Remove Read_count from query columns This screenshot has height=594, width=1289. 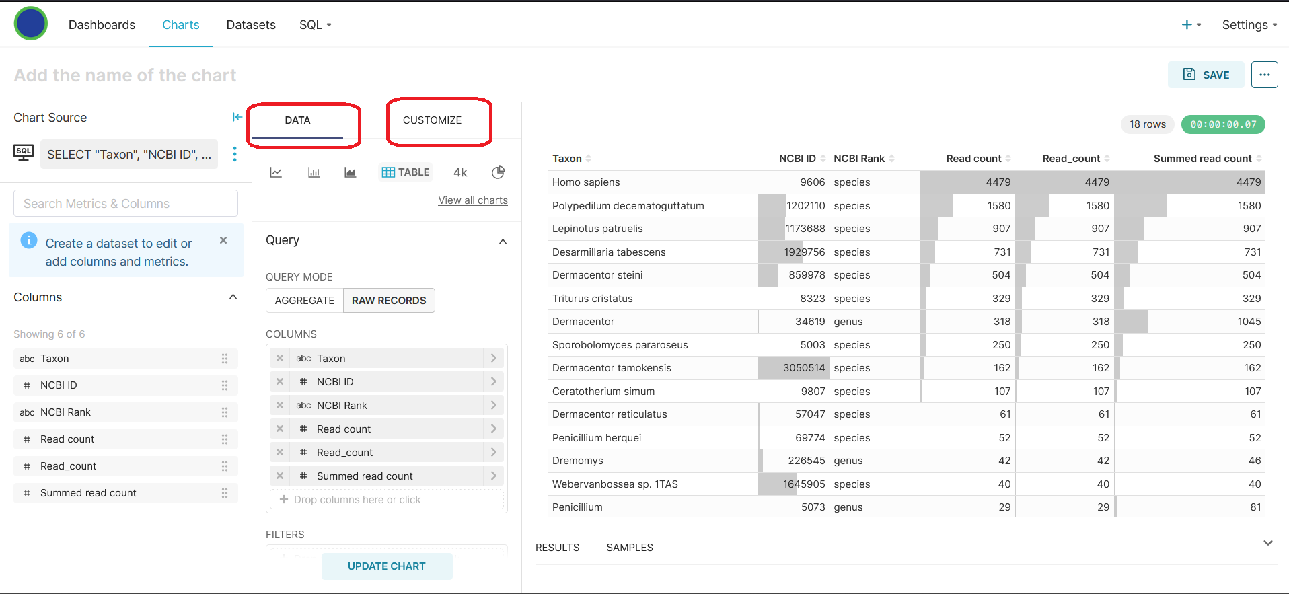point(280,452)
